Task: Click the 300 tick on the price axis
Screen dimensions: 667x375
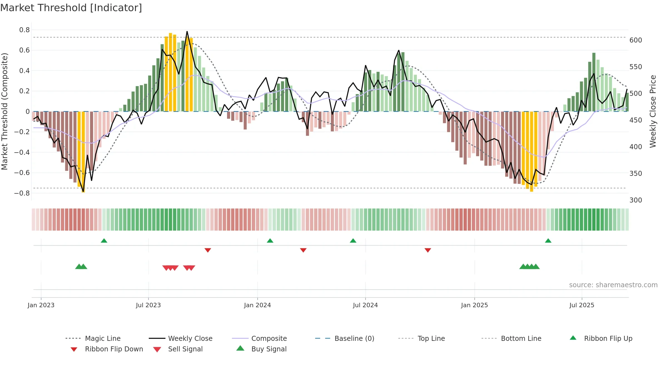Action: click(636, 200)
